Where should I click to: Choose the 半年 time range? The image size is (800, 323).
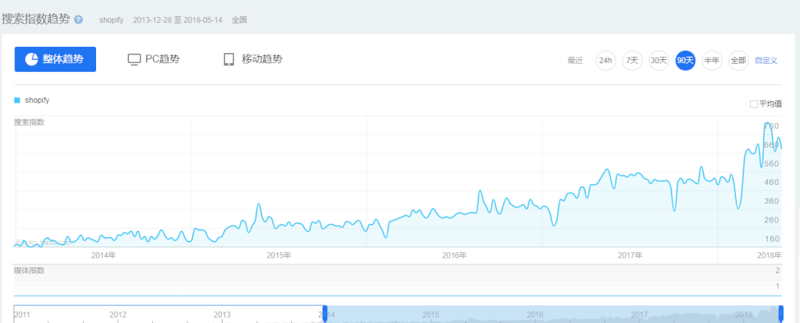(x=712, y=61)
